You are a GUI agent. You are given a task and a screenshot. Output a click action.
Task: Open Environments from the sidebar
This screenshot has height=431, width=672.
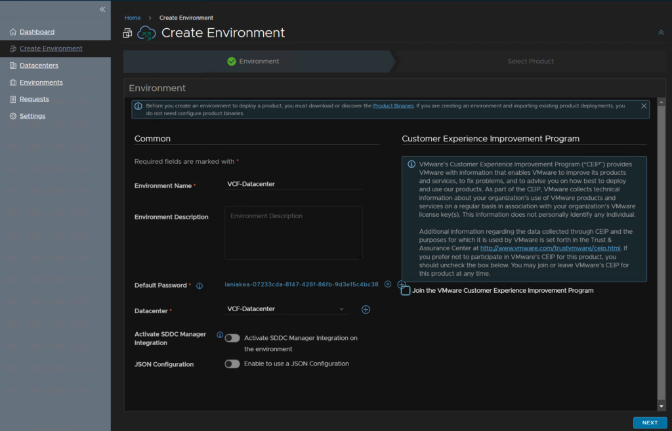click(x=41, y=83)
